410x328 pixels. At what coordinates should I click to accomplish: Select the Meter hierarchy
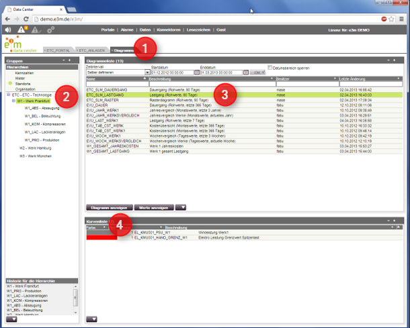pos(20,78)
